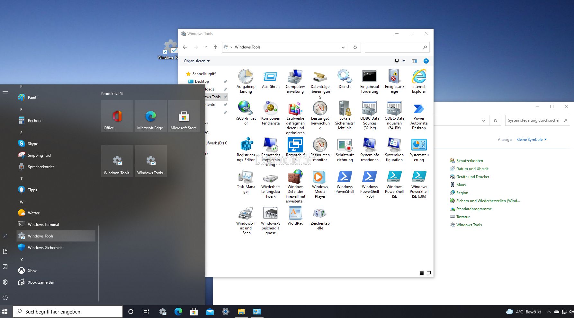
Task: Expand the Organisieren dropdown menu
Action: click(x=197, y=61)
